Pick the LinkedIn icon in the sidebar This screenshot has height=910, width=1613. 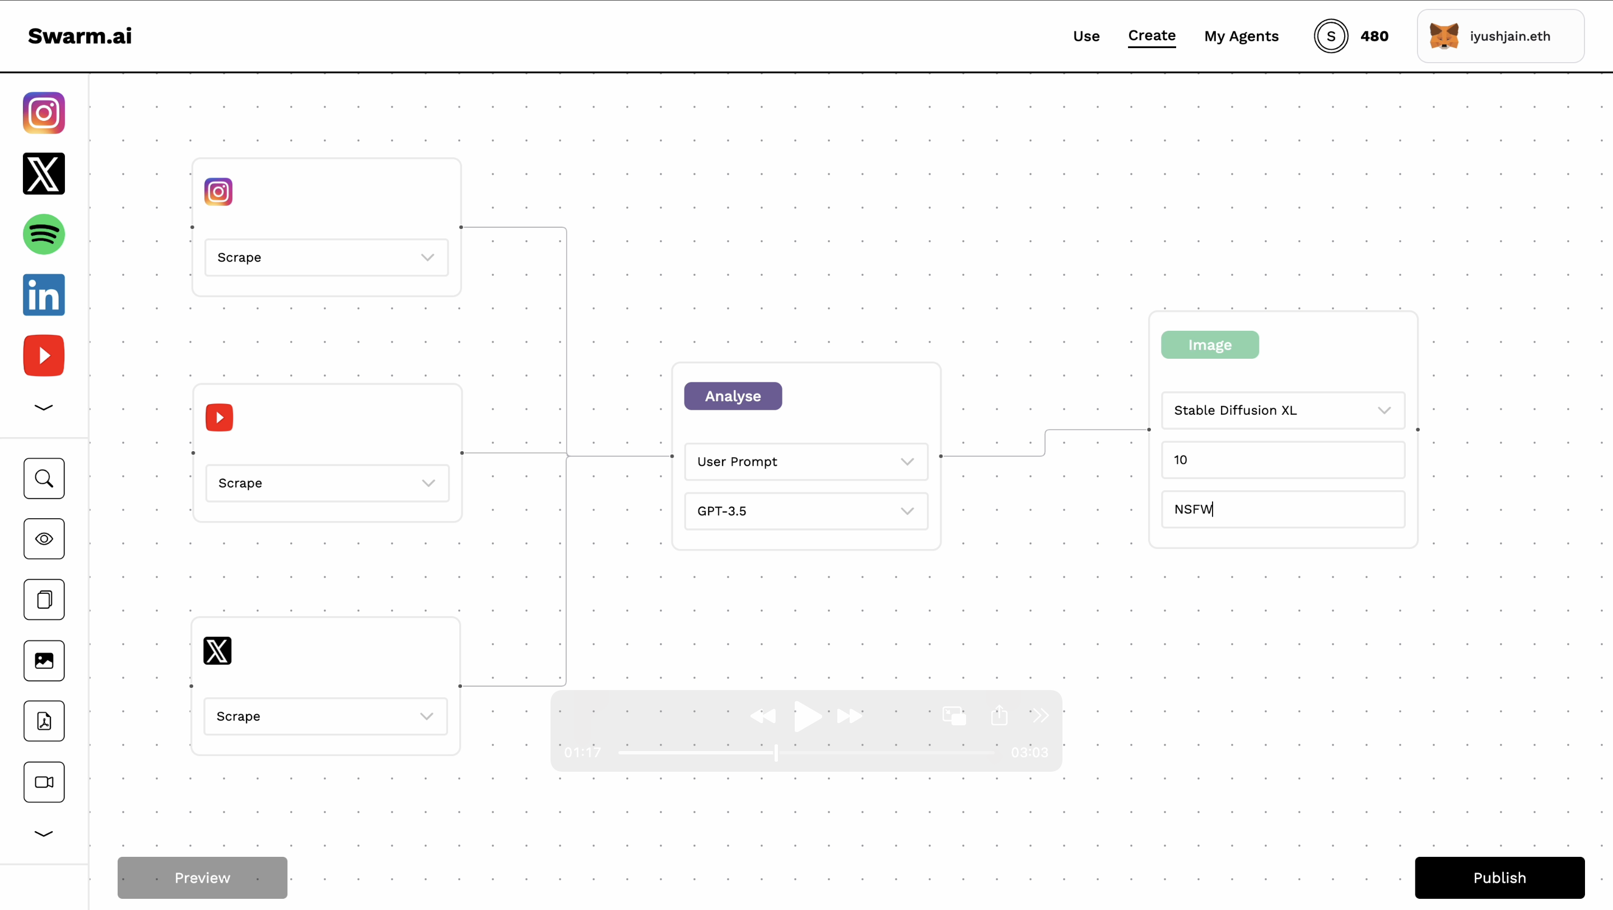(44, 295)
